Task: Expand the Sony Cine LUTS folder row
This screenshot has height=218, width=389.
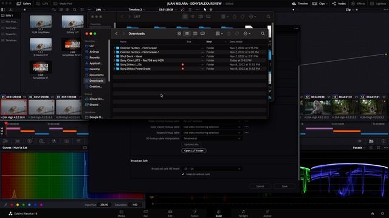Action: click(115, 61)
